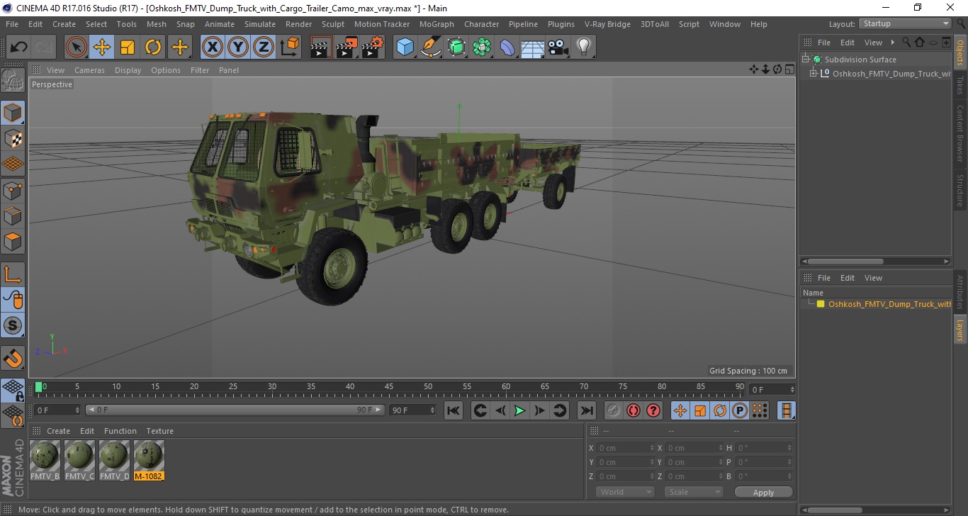
Task: Click the Floor environment icon
Action: (x=533, y=47)
